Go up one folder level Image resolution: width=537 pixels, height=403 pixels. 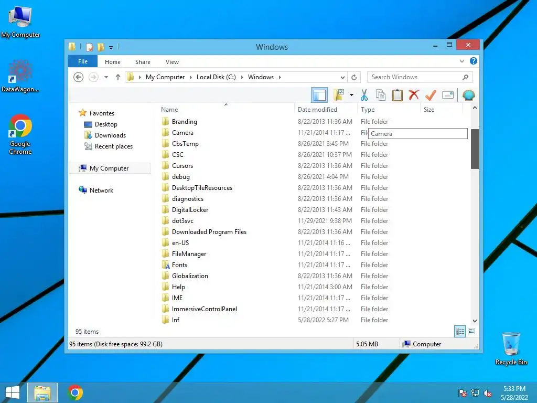point(118,77)
